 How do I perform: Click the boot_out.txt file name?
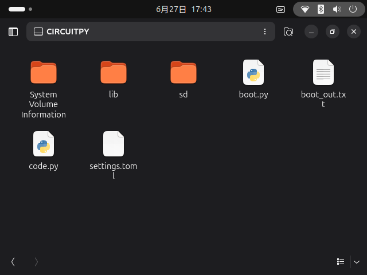click(x=323, y=99)
